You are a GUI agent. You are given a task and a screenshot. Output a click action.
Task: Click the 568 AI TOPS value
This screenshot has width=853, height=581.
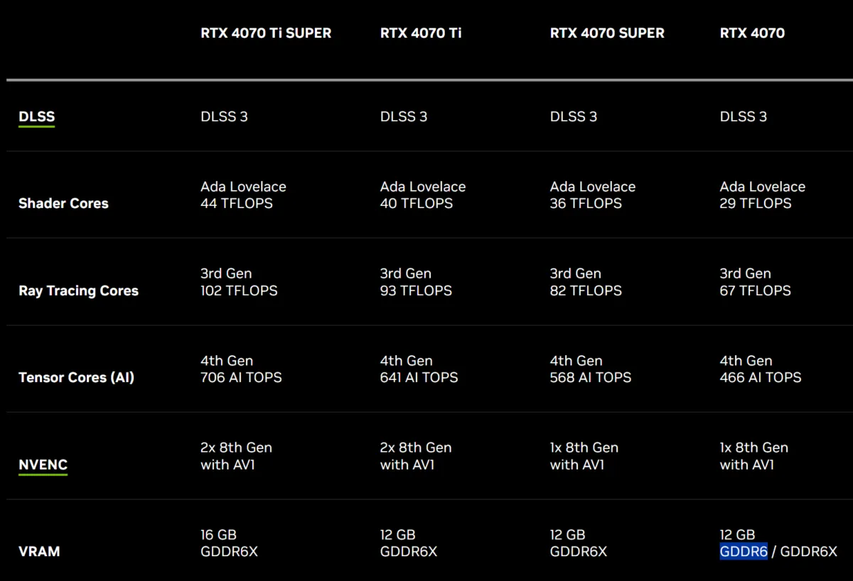pyautogui.click(x=591, y=378)
